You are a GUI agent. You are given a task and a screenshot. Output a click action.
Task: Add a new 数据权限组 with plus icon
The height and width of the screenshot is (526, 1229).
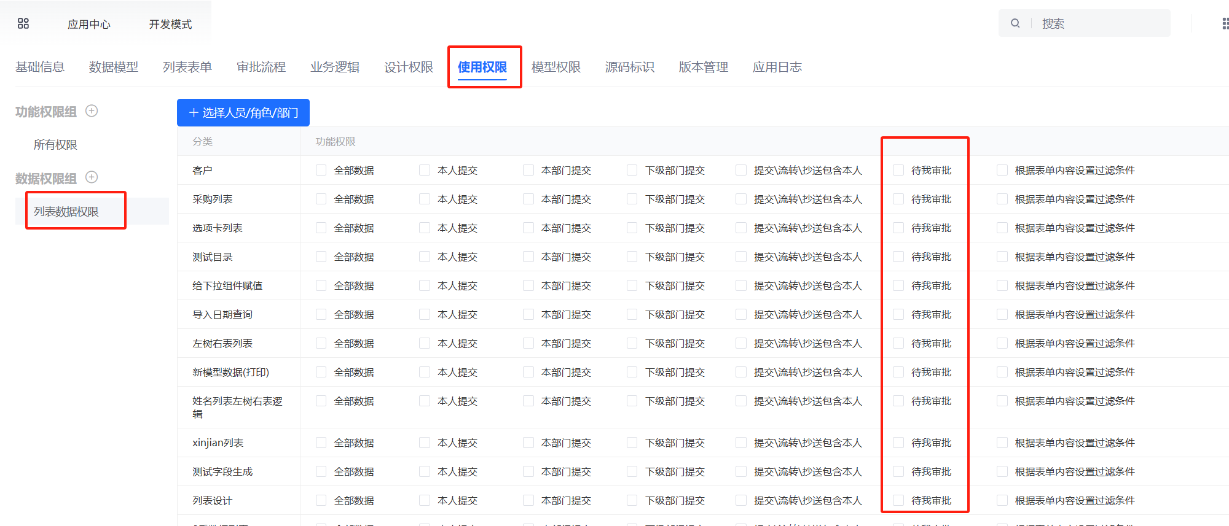point(92,177)
